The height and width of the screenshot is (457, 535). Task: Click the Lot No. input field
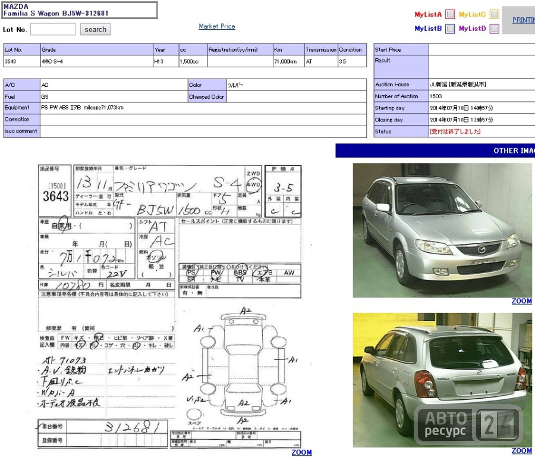[x=53, y=29]
